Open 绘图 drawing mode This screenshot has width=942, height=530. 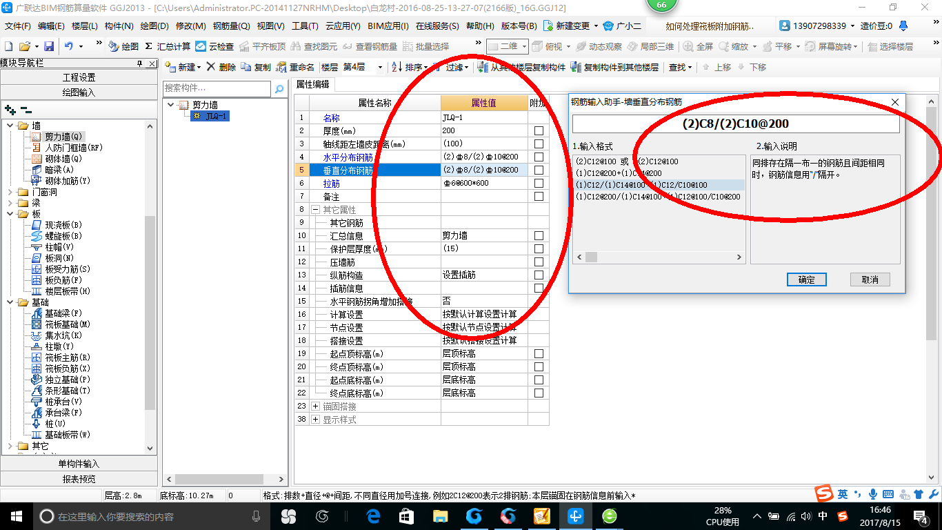[x=123, y=46]
